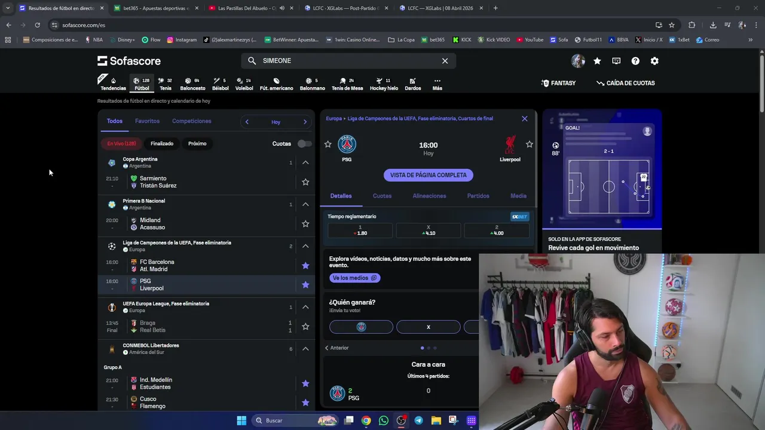Go to previous day arrow

247,122
